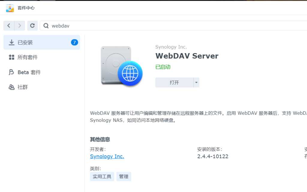This screenshot has width=307, height=192.
Task: Click the WebDAV Server package icon
Action: coord(122,66)
